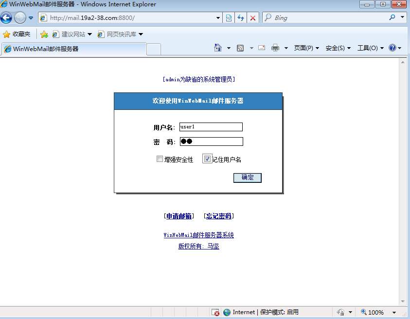Open the 安全(S) menu
Viewport: 410px width, 319px height.
(x=338, y=48)
